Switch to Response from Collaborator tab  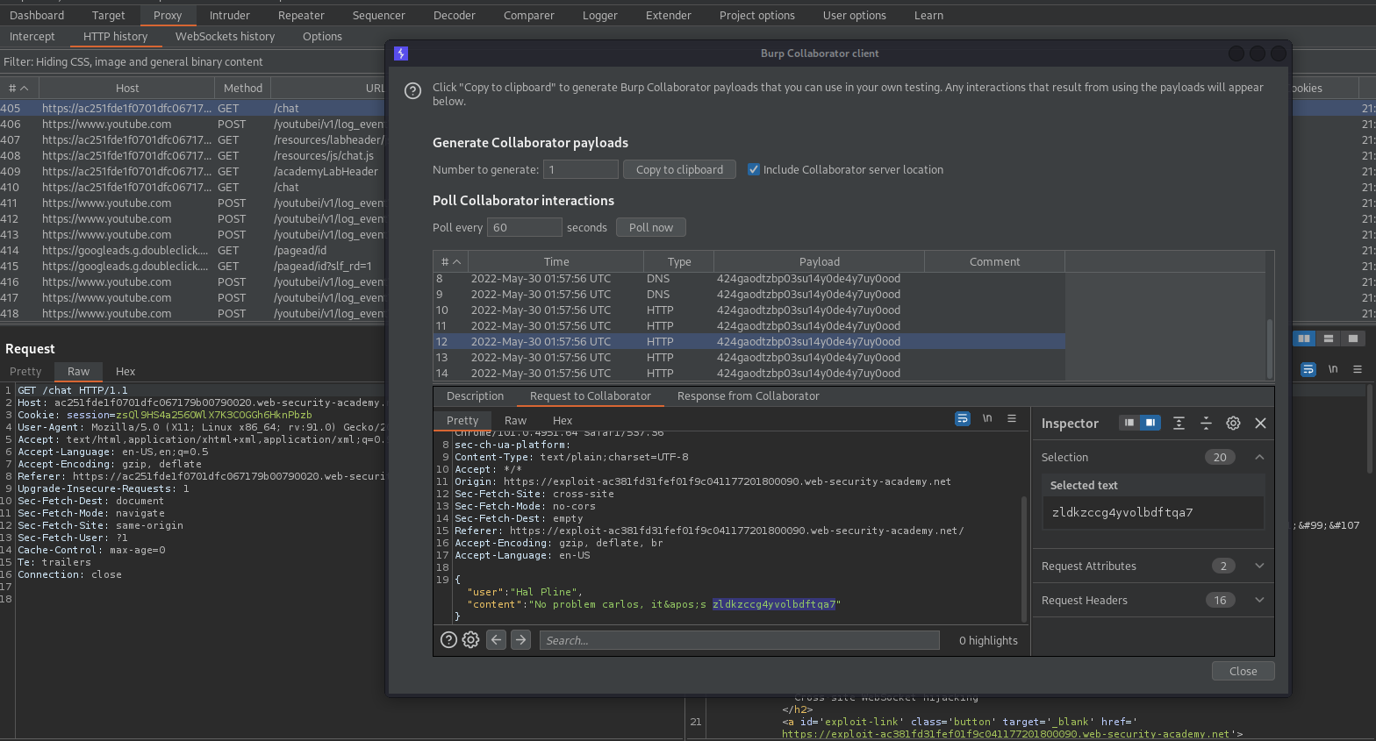pyautogui.click(x=748, y=395)
